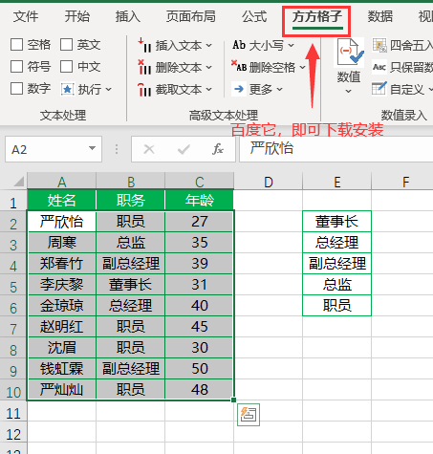The height and width of the screenshot is (454, 433).
Task: Check the 数字 checkbox
Action: pyautogui.click(x=16, y=89)
